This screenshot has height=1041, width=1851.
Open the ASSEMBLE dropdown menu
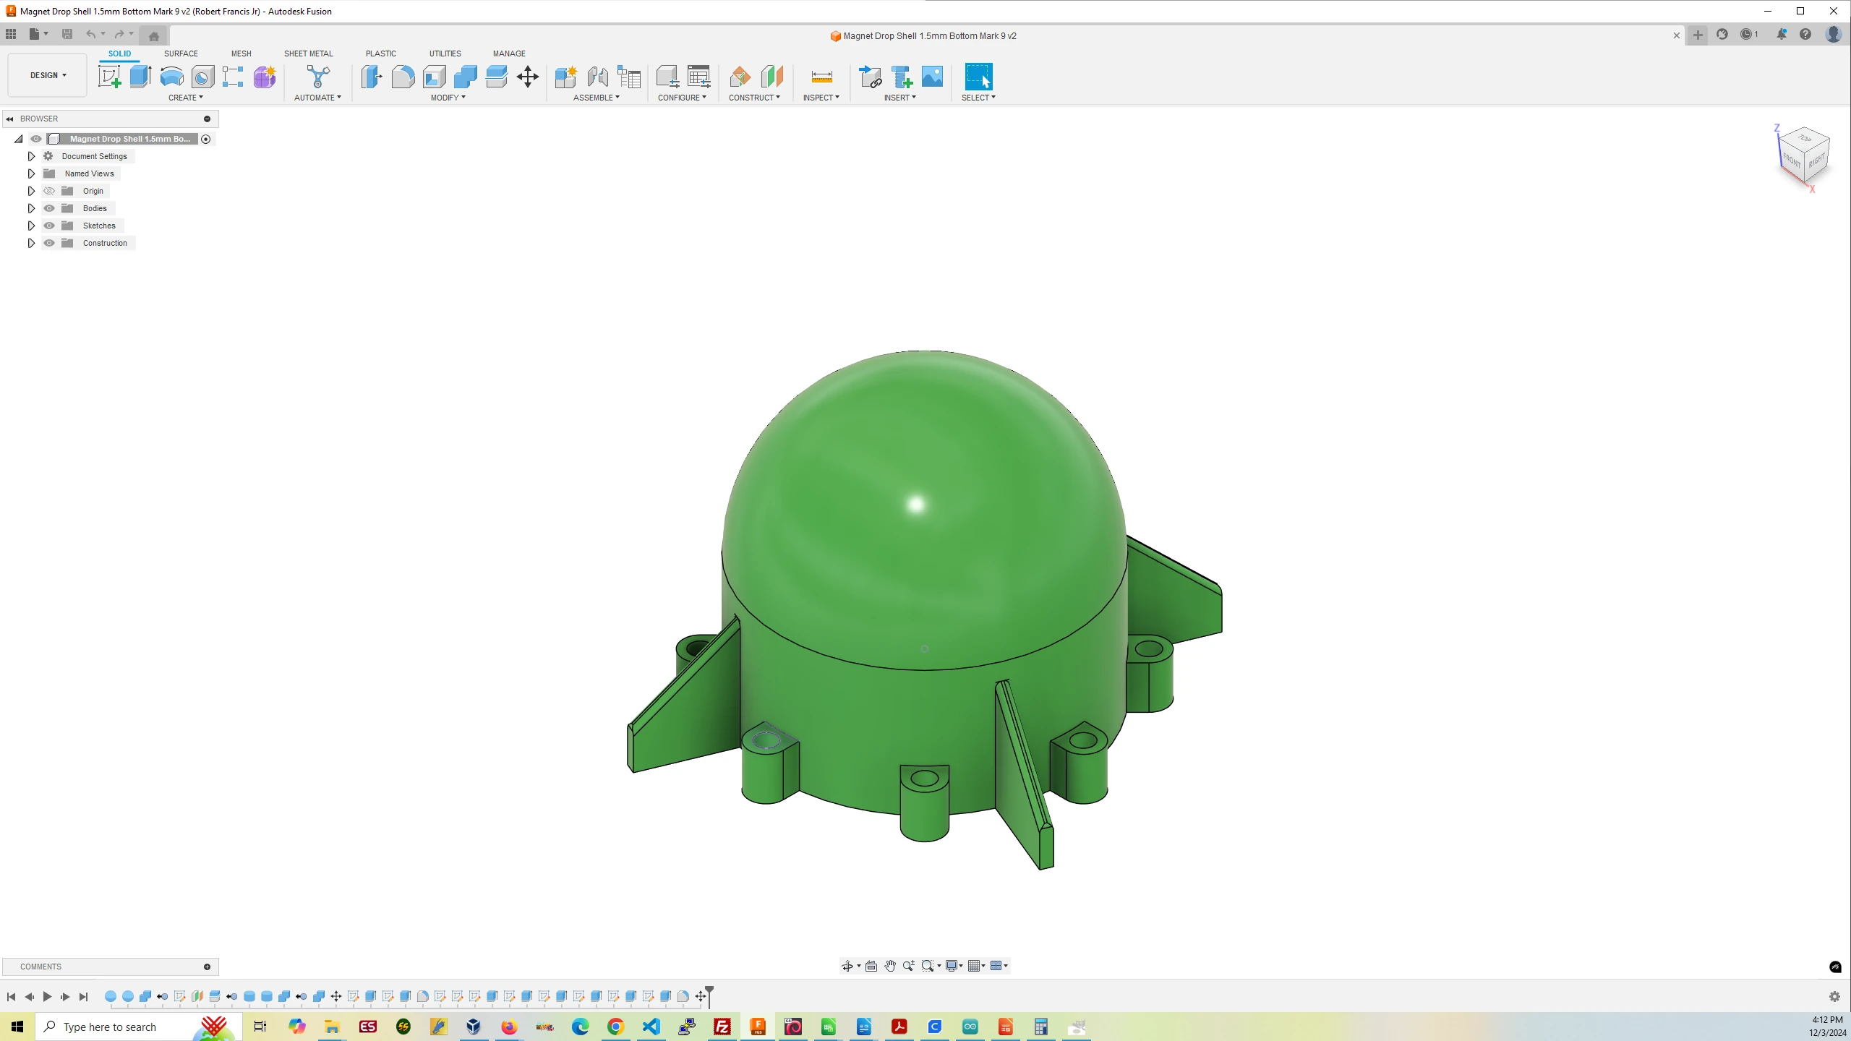click(x=597, y=98)
